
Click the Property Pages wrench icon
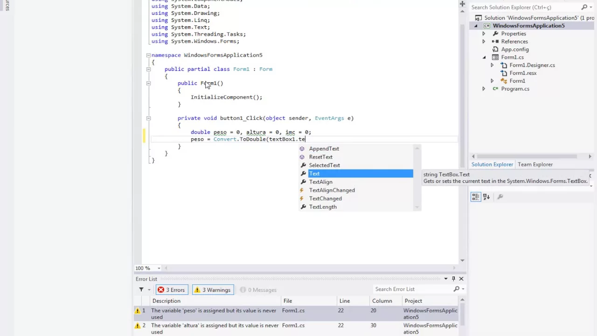[x=500, y=197]
